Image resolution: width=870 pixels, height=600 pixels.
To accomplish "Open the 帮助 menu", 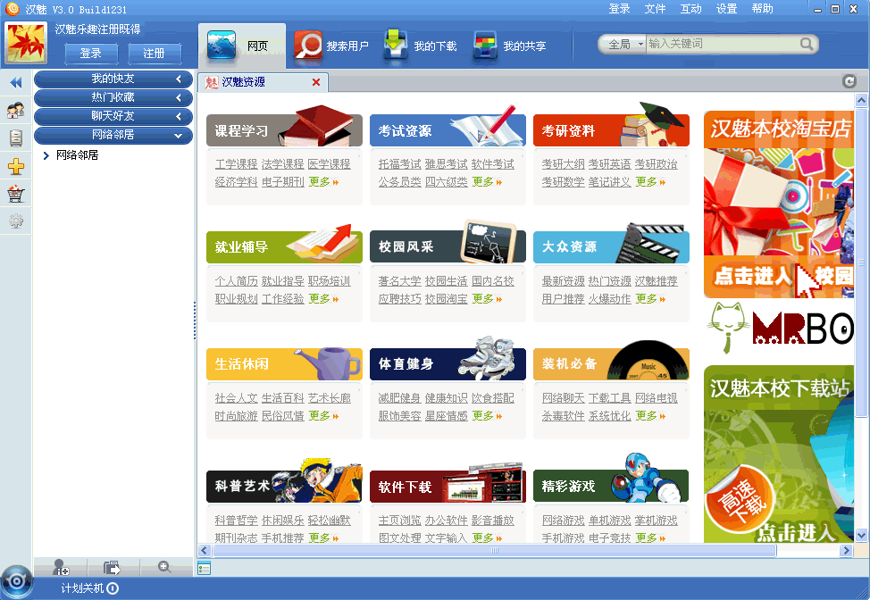I will point(762,9).
